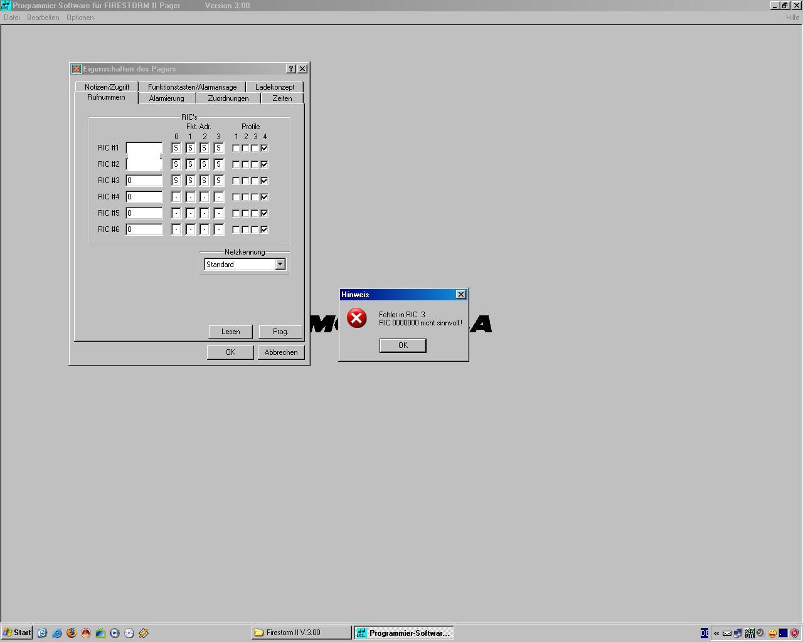
Task: Open the Zeiten tab
Action: [x=282, y=98]
